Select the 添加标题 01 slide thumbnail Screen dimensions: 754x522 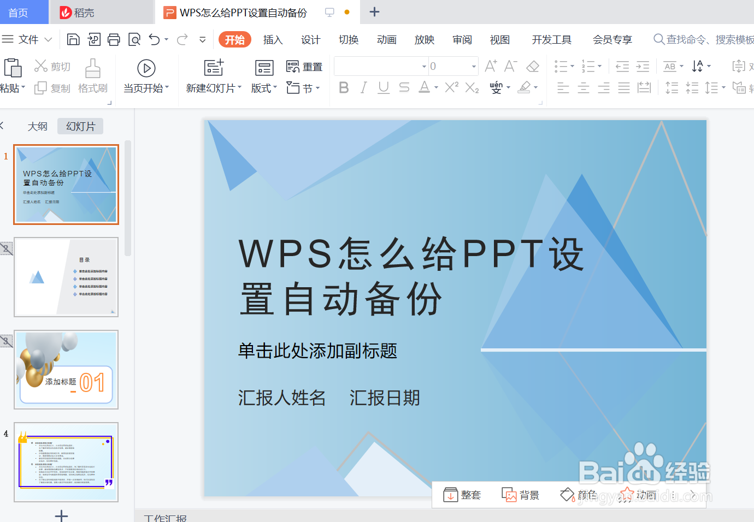coord(66,370)
